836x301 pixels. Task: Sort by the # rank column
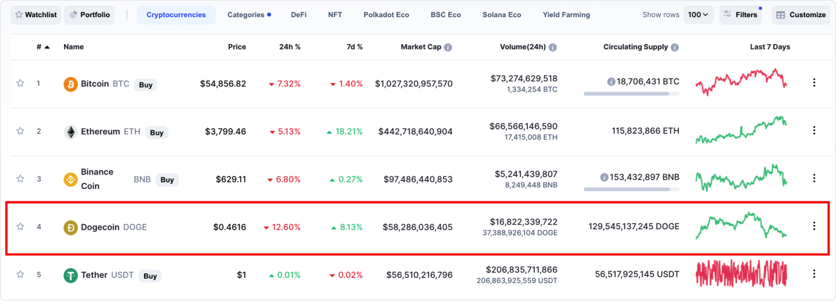42,47
